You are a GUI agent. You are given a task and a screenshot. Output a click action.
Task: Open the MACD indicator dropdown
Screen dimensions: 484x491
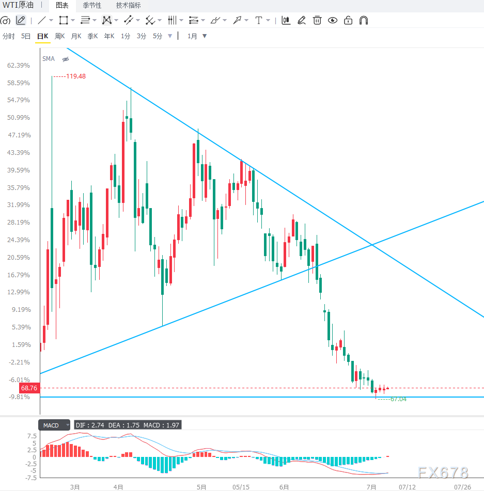click(67, 425)
